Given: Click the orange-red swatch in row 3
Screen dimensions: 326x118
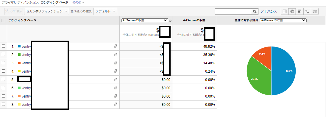Looking at the screenshot, I should pos(19,63).
